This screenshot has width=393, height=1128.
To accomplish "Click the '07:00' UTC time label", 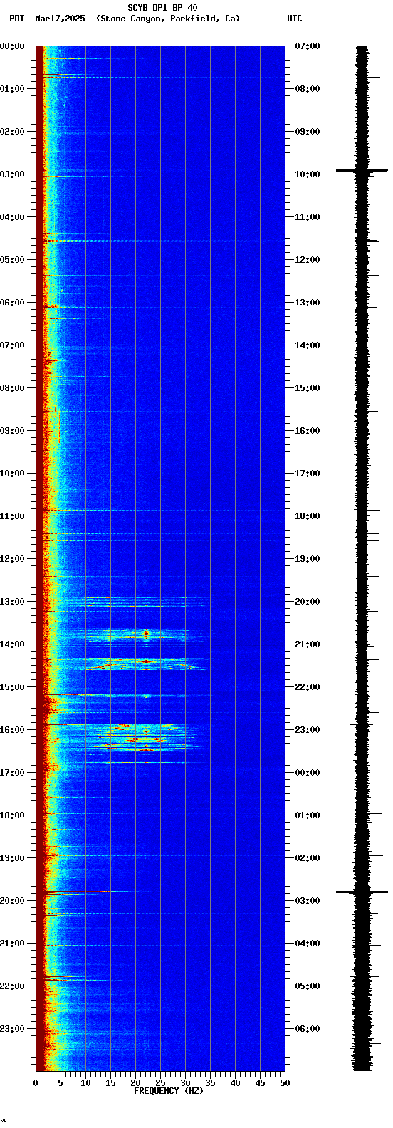I will [308, 46].
